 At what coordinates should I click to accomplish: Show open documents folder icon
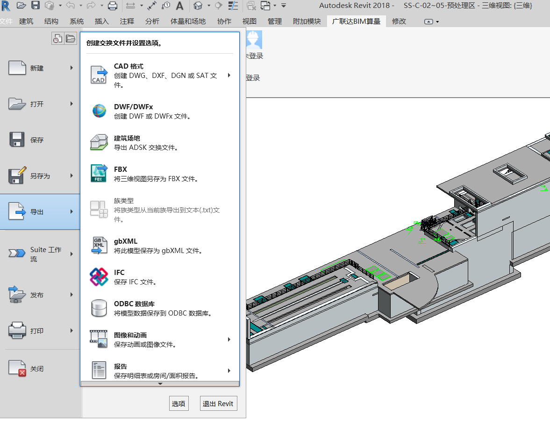(70, 39)
